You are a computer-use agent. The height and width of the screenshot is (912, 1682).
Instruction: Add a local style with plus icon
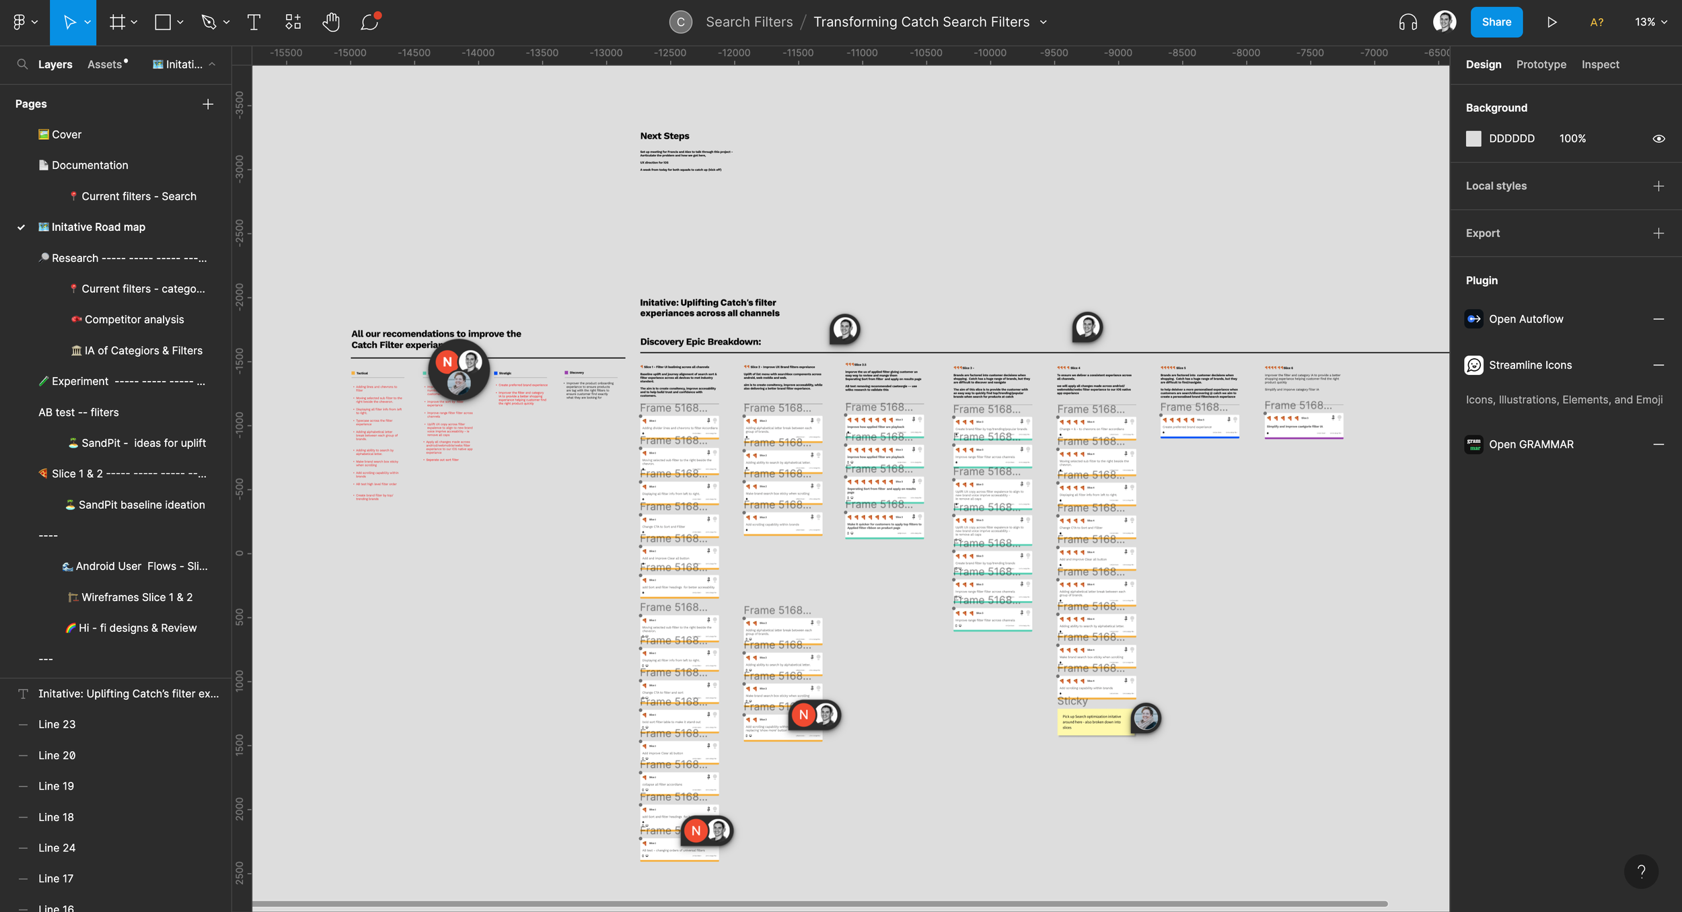pos(1658,186)
